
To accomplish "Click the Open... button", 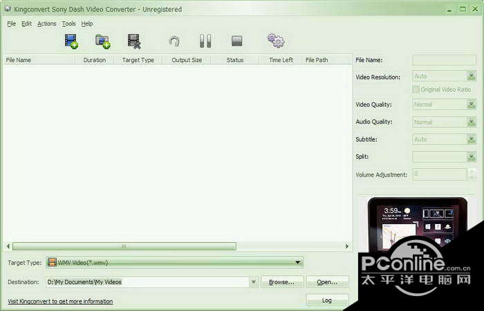I will [327, 282].
